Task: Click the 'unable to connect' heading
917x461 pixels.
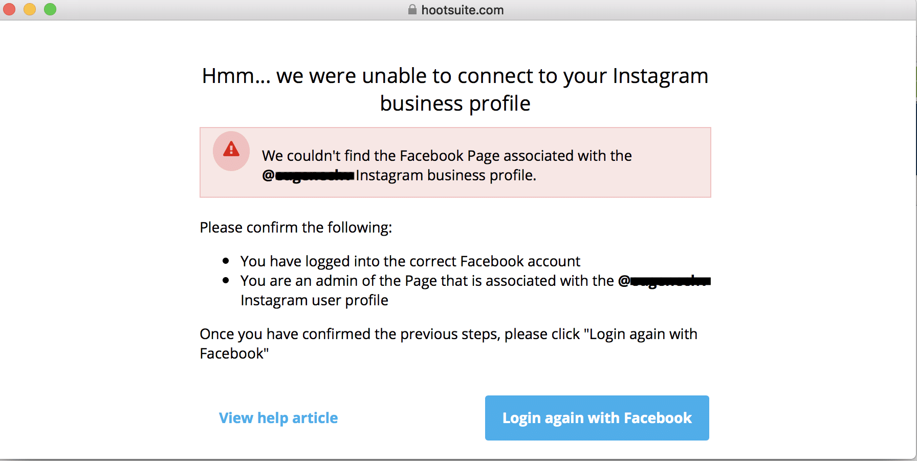Action: [455, 90]
